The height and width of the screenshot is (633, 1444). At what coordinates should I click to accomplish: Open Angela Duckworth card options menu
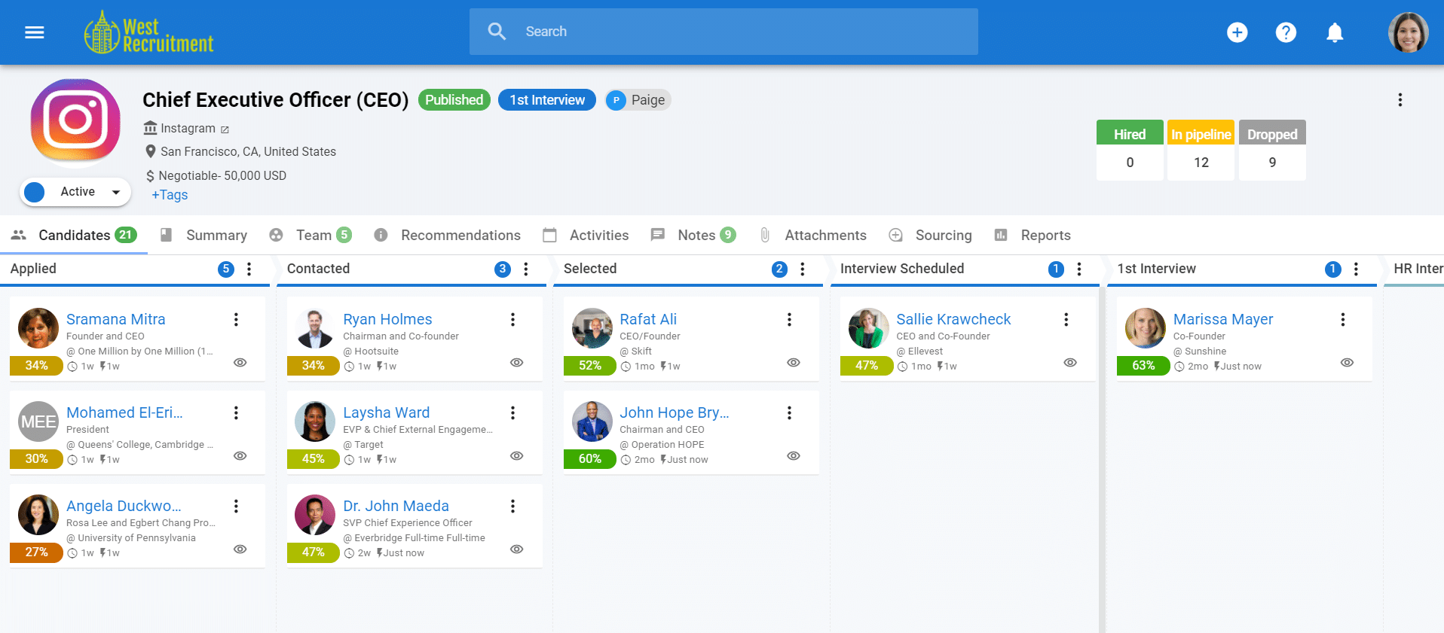coord(236,507)
